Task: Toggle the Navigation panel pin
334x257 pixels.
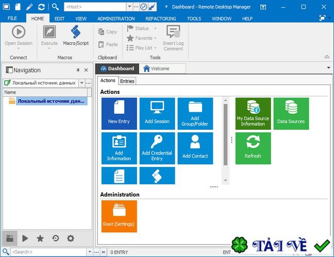Action: pos(78,70)
